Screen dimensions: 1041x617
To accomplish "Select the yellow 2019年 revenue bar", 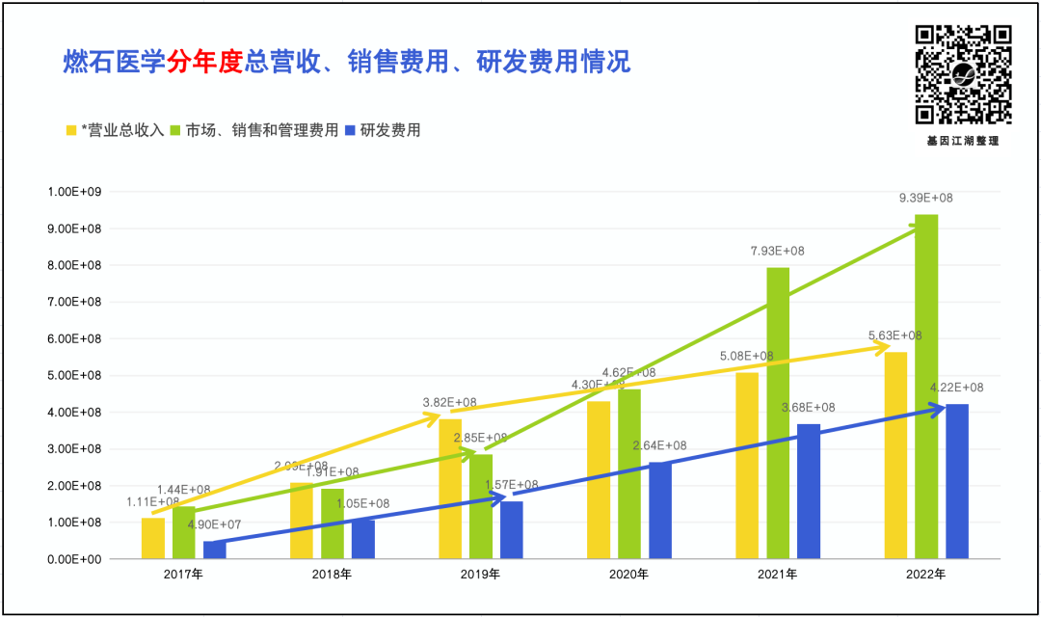I will click(450, 489).
